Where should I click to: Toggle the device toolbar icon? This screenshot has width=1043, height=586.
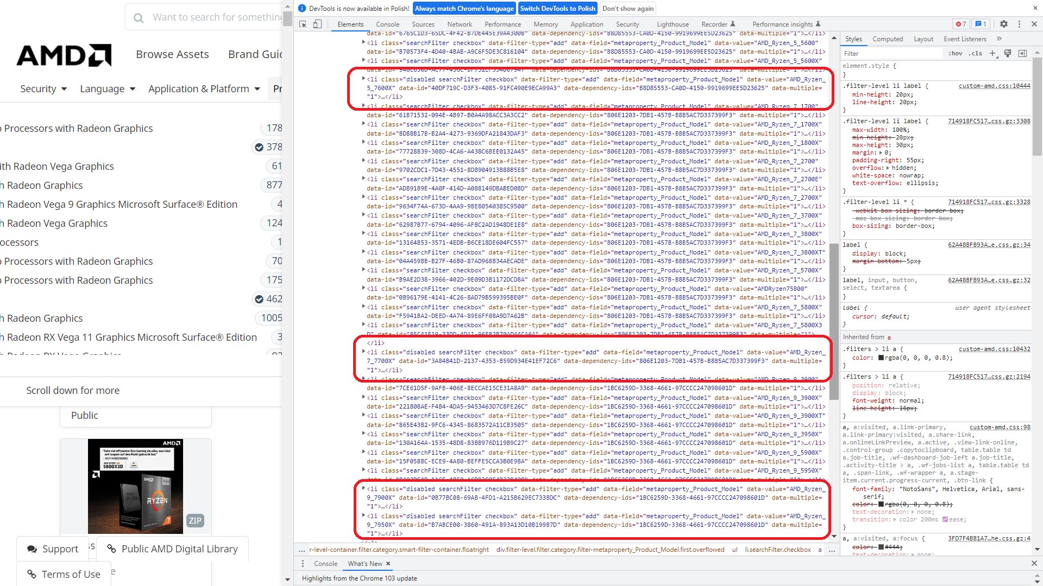(318, 24)
